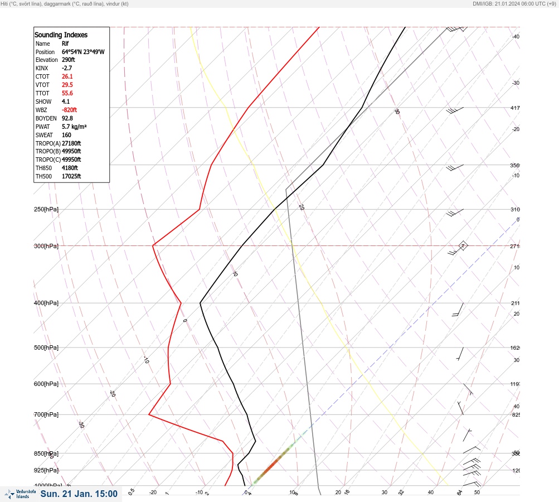Click the TH850 value 4180ft
The height and width of the screenshot is (502, 559).
pos(70,168)
